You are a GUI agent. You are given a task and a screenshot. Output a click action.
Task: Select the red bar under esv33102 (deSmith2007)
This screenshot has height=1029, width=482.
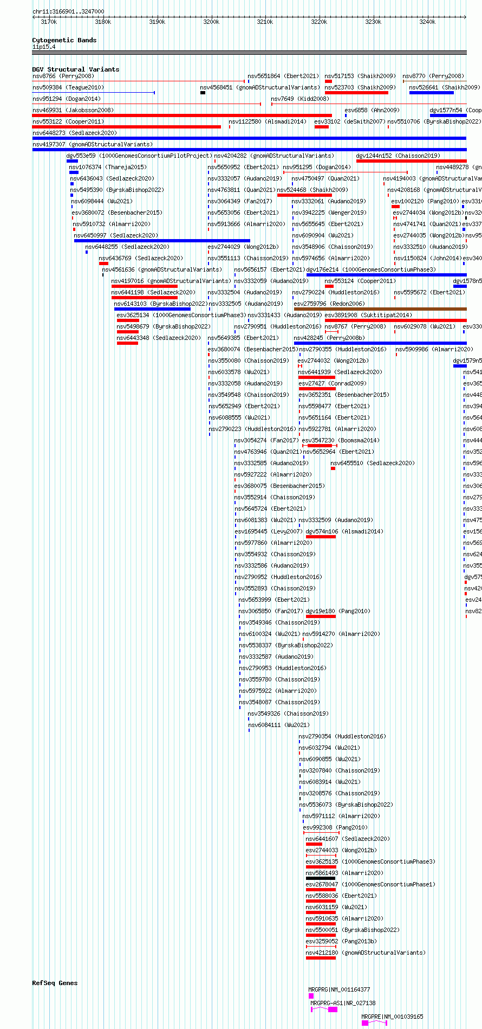(x=322, y=127)
